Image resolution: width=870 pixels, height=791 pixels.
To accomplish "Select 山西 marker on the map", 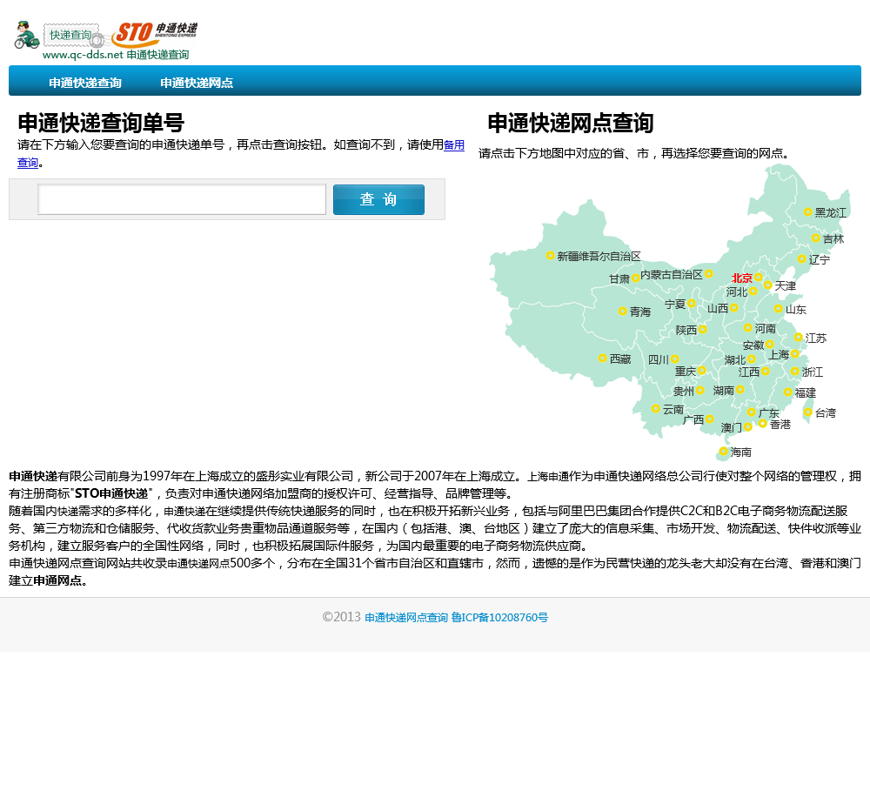I will click(733, 307).
